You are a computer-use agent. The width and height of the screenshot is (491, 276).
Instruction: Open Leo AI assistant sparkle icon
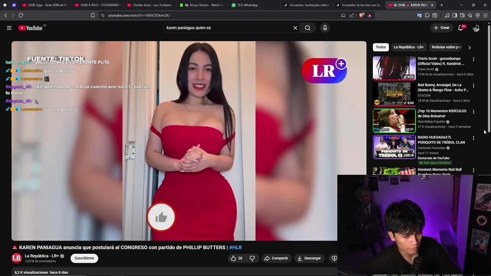pyautogui.click(x=470, y=15)
